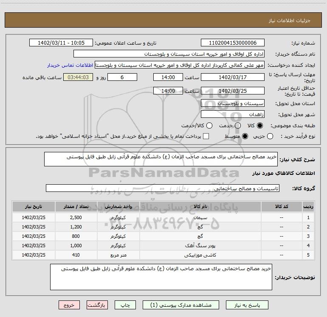Click the چاپ print button

point(125,305)
